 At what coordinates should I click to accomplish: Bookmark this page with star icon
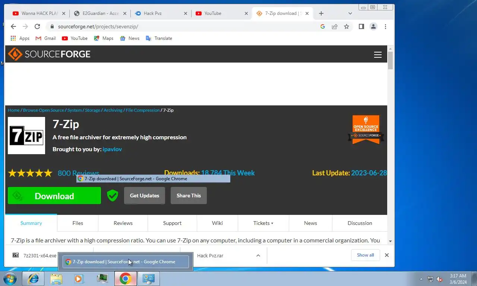tap(347, 26)
